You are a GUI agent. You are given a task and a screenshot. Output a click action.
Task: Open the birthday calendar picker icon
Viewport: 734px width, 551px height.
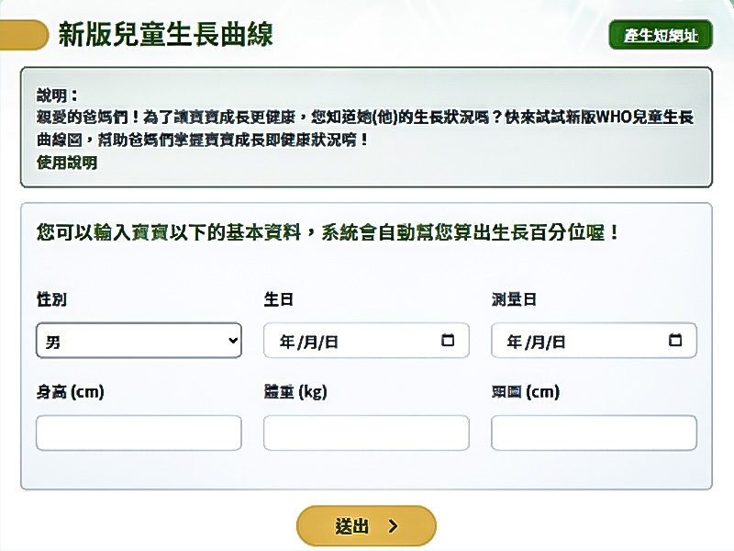click(x=448, y=340)
